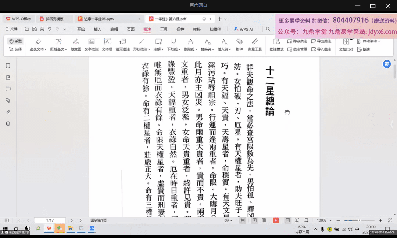Click the 附件 attachment paperclip icon
Image resolution: width=397 pixels, height=238 pixels.
pyautogui.click(x=239, y=44)
